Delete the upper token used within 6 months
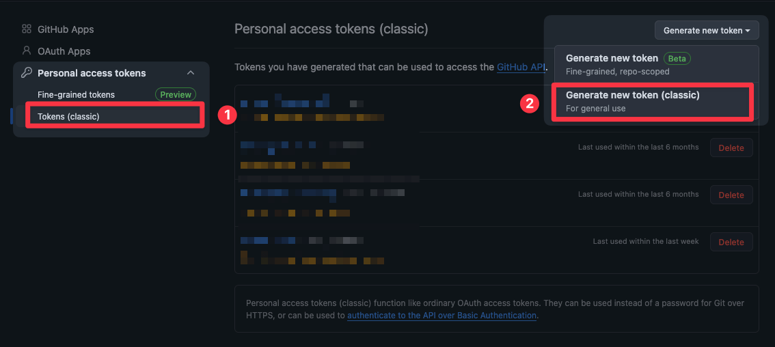This screenshot has height=347, width=775. tap(731, 148)
